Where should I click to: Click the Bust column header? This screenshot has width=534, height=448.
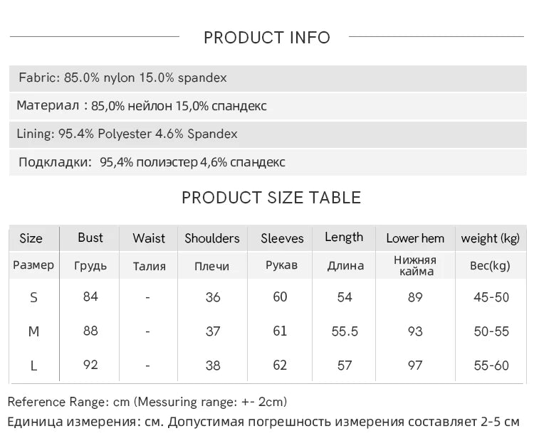(90, 238)
